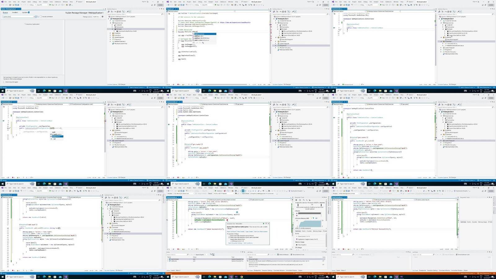Tick the WebApplication1.dll checkbox in the exception popup
The height and width of the screenshot is (279, 496).
pos(231,241)
